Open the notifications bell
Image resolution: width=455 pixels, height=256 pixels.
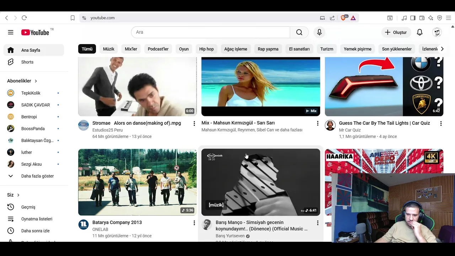419,32
